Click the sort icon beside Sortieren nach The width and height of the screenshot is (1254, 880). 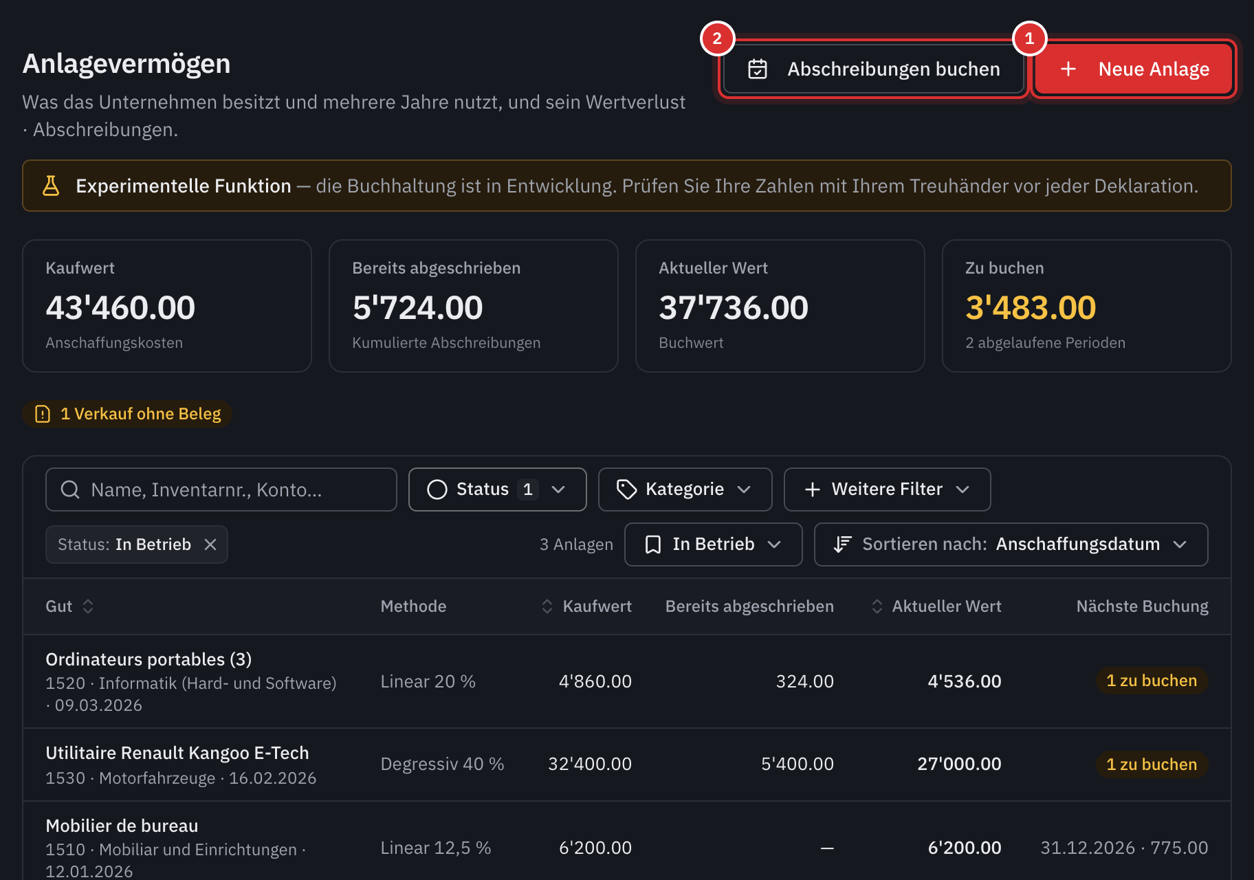[842, 544]
